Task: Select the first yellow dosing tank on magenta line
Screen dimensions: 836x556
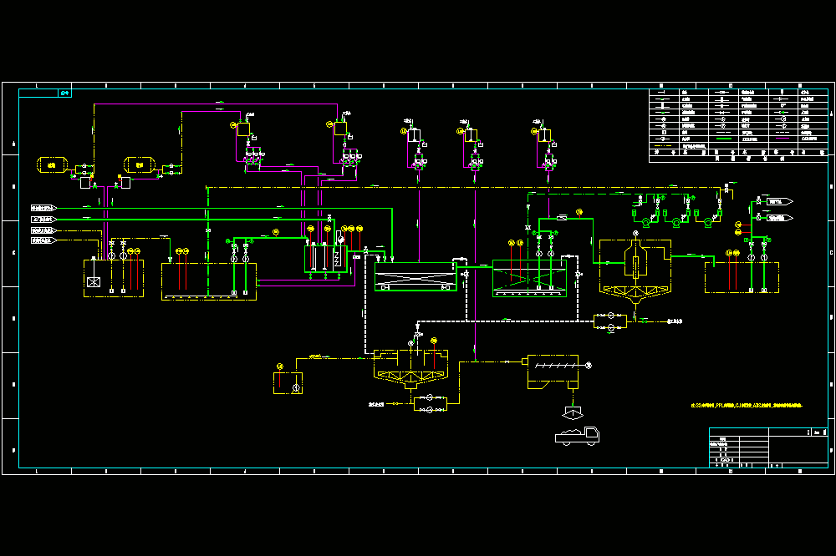Action: click(x=243, y=129)
